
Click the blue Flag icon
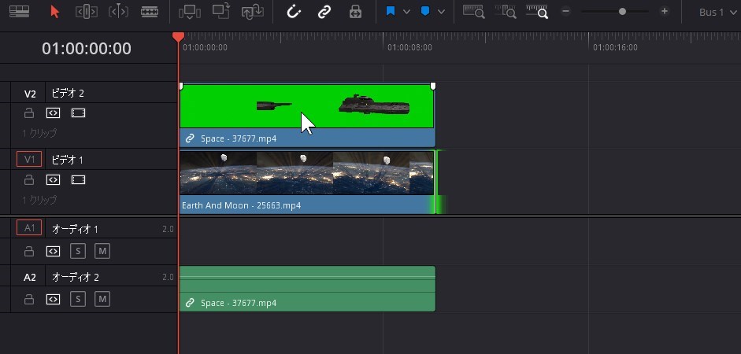click(391, 11)
